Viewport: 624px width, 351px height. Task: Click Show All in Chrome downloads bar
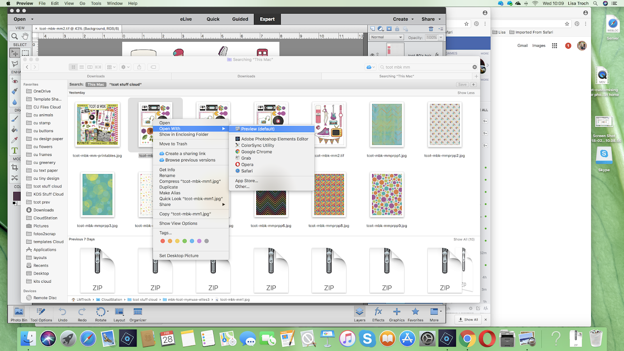[x=468, y=320]
